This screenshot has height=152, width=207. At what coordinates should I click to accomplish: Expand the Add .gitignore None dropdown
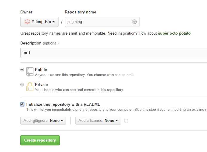tap(43, 121)
